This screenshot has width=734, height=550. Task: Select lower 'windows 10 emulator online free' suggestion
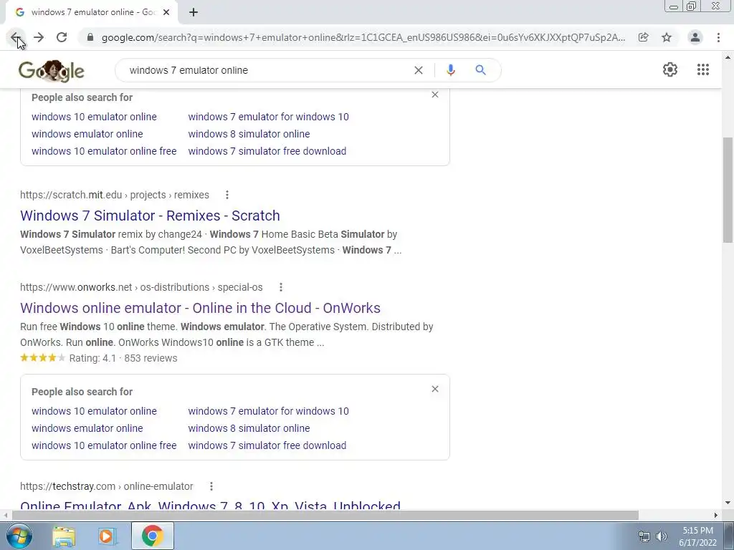104,445
